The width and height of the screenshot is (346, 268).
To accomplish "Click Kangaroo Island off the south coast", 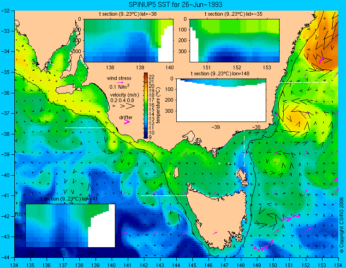I will pos(67,90).
